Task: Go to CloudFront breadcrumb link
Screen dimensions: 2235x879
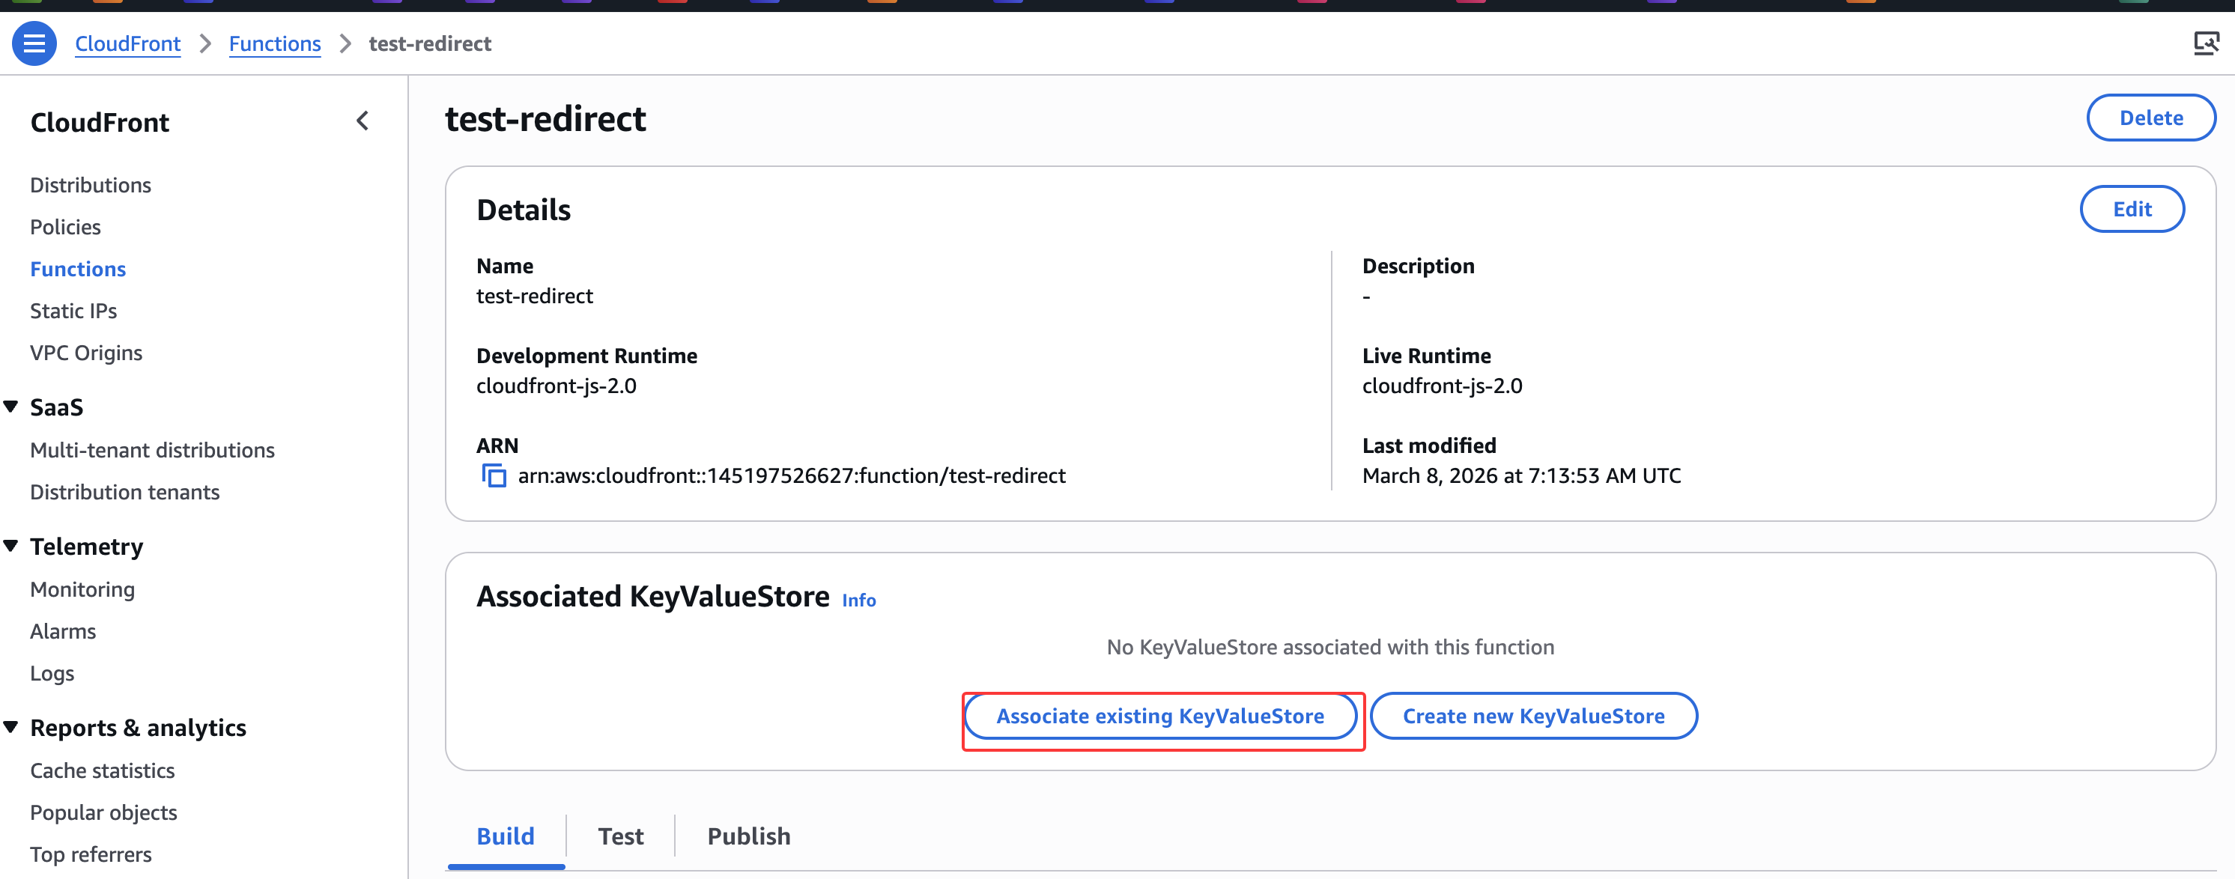Action: (127, 43)
